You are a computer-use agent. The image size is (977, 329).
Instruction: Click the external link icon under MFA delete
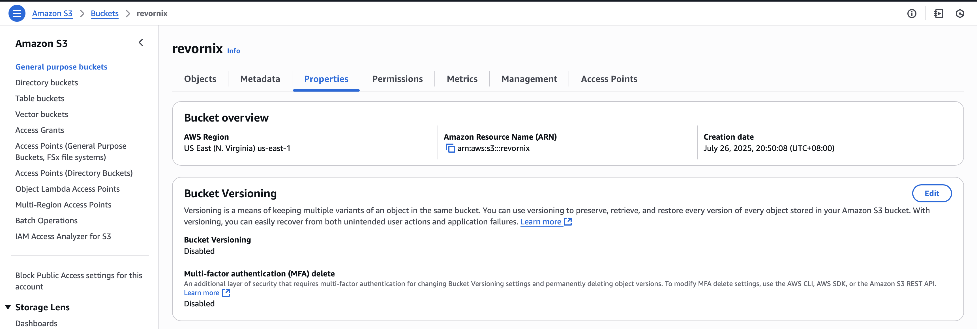tap(226, 293)
